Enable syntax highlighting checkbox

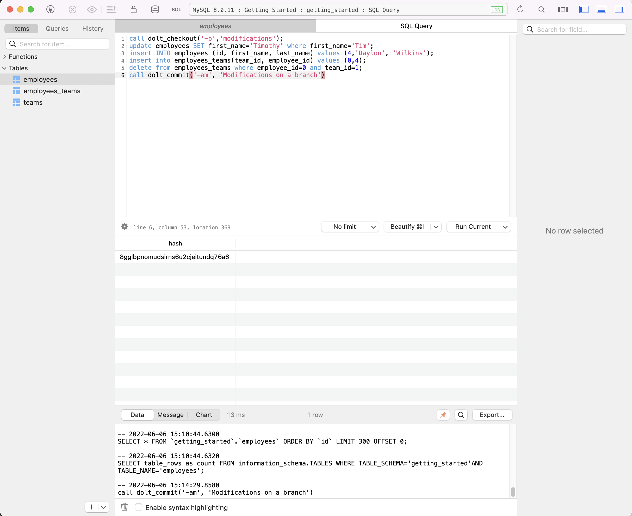pos(139,507)
